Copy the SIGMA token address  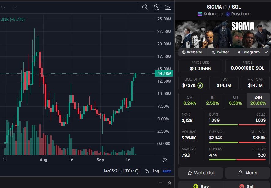pos(225,7)
